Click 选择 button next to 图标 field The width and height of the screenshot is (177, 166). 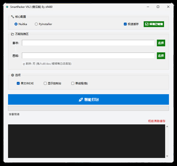(161, 56)
